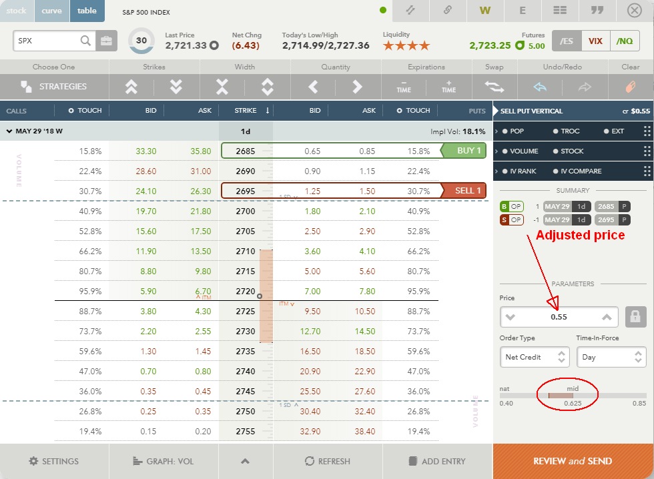The width and height of the screenshot is (654, 479).
Task: Expand the POP row arrow
Action: 497,131
